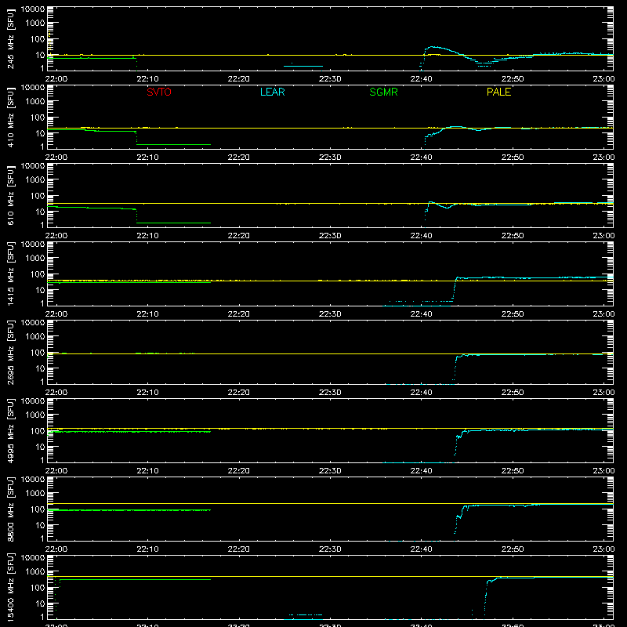This screenshot has height=627, width=627.
Task: Click 22:50 time label under 2695 MHz panel
Action: pyautogui.click(x=513, y=393)
